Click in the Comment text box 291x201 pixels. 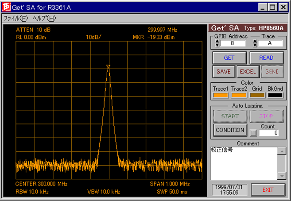point(244,163)
